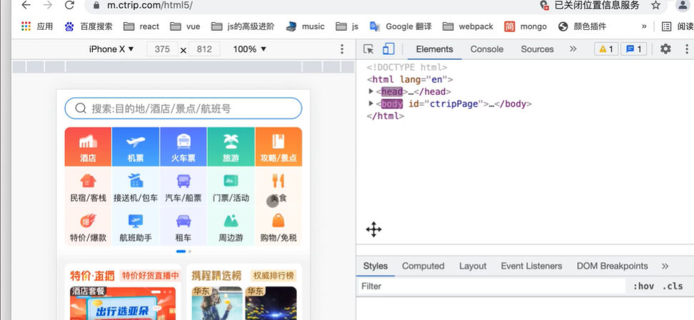Switch to the Computed tab

(423, 266)
